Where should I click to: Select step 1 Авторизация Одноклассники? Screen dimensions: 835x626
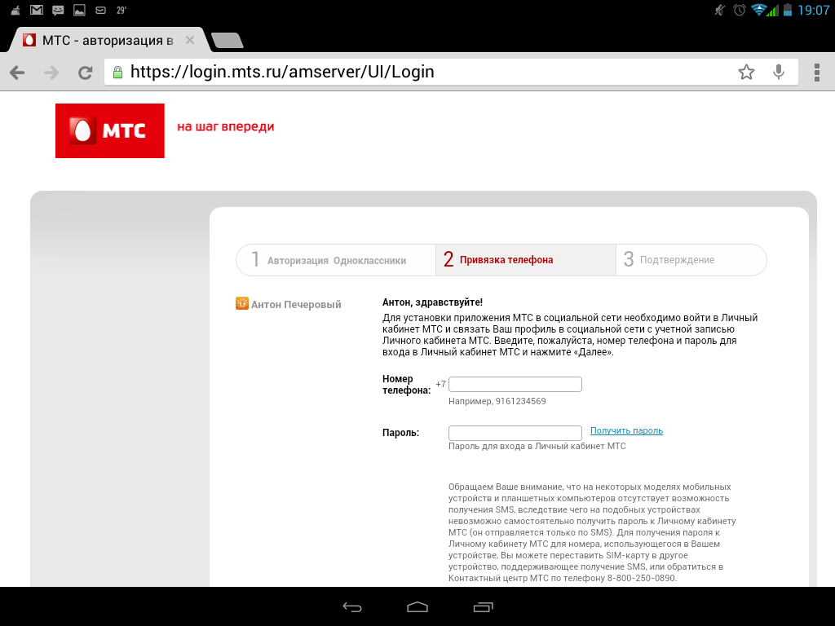click(336, 260)
